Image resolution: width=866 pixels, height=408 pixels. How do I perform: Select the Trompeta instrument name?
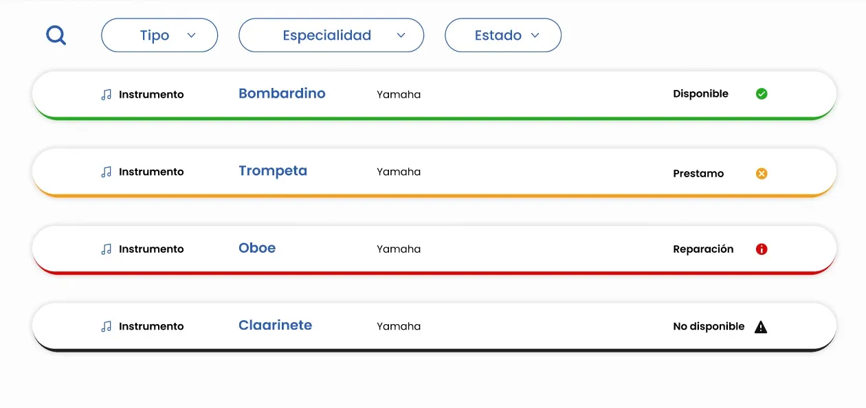point(273,171)
